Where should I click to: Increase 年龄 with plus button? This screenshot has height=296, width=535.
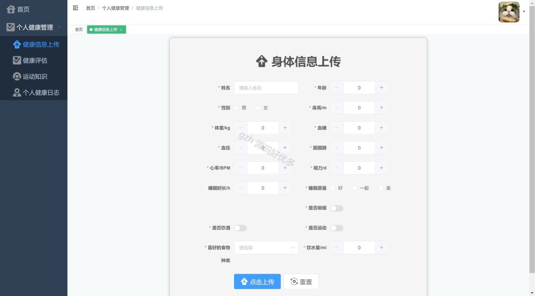point(381,88)
